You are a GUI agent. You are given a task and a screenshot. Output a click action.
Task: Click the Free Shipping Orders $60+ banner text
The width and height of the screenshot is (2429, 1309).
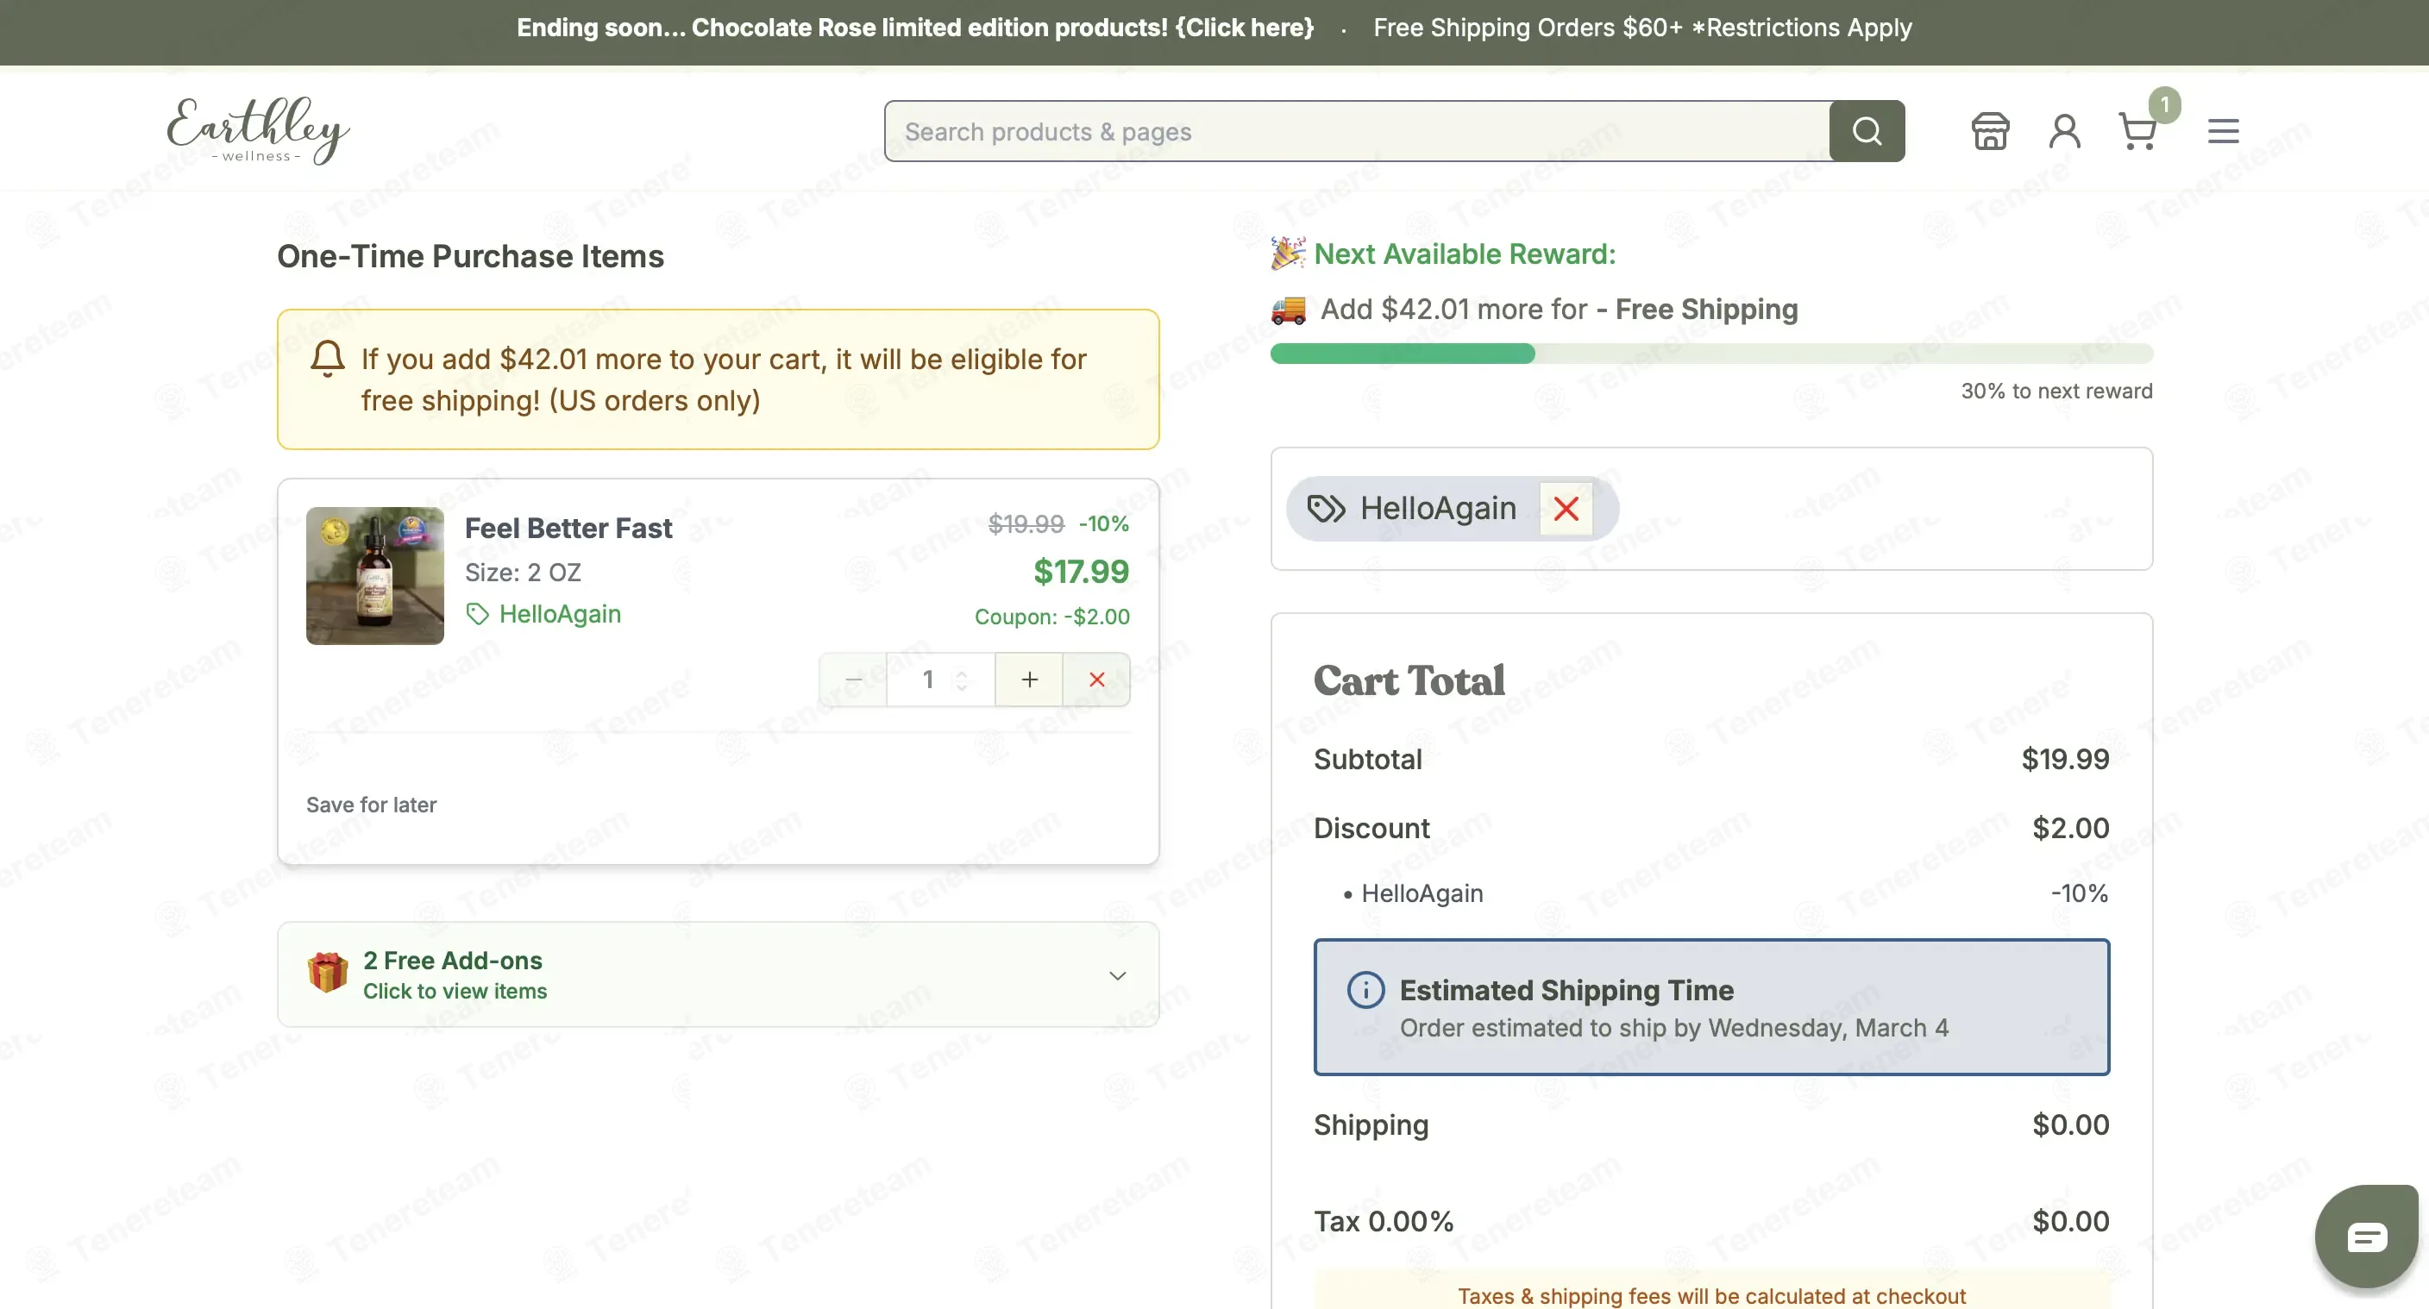click(1642, 28)
